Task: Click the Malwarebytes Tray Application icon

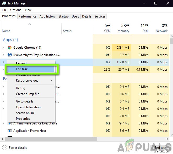Action: [10, 55]
